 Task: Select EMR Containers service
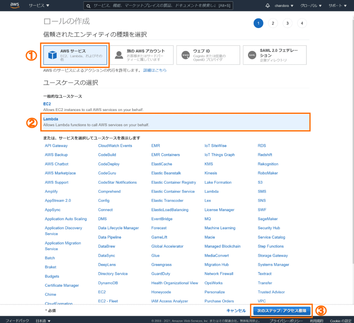click(166, 155)
